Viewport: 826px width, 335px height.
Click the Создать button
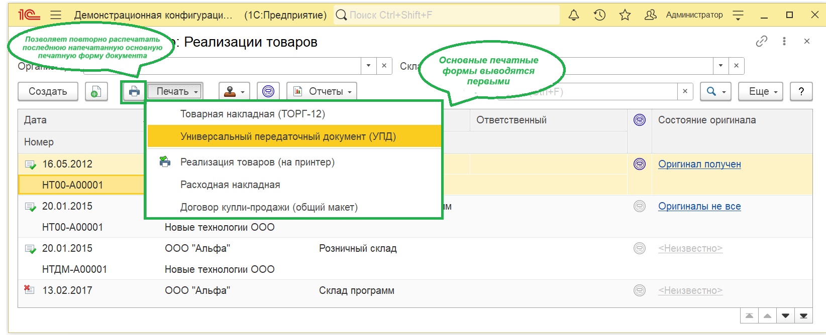pyautogui.click(x=48, y=92)
